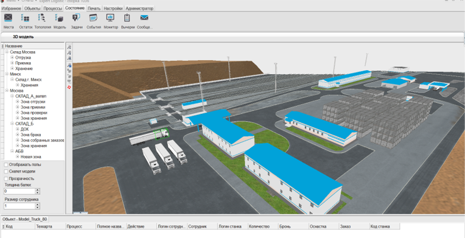Click the red icon in 3D view toolbar
465x238 pixels.
[69, 87]
